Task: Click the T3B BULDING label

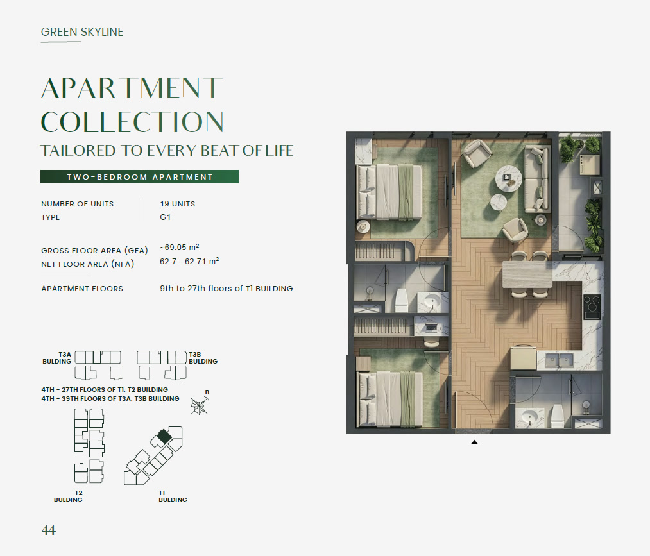Action: coord(203,358)
